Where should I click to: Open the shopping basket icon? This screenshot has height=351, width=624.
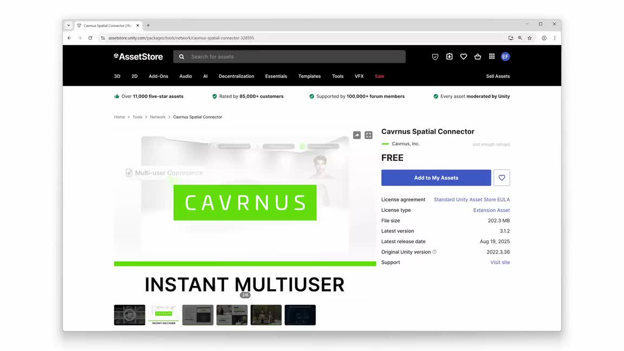[478, 57]
